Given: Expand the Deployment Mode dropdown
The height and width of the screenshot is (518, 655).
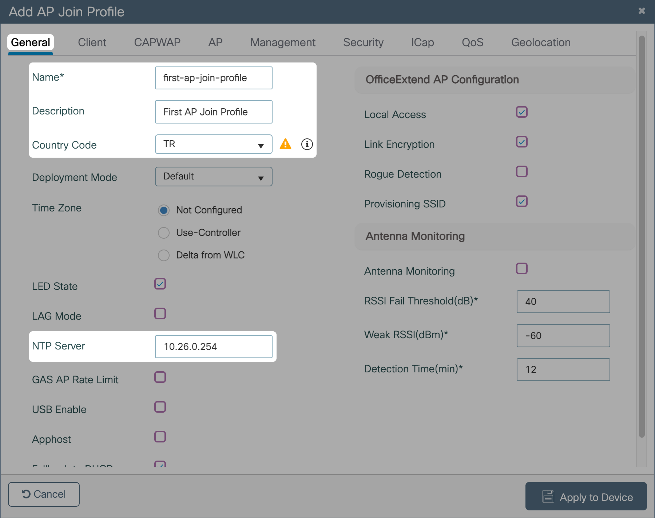Looking at the screenshot, I should pyautogui.click(x=214, y=177).
